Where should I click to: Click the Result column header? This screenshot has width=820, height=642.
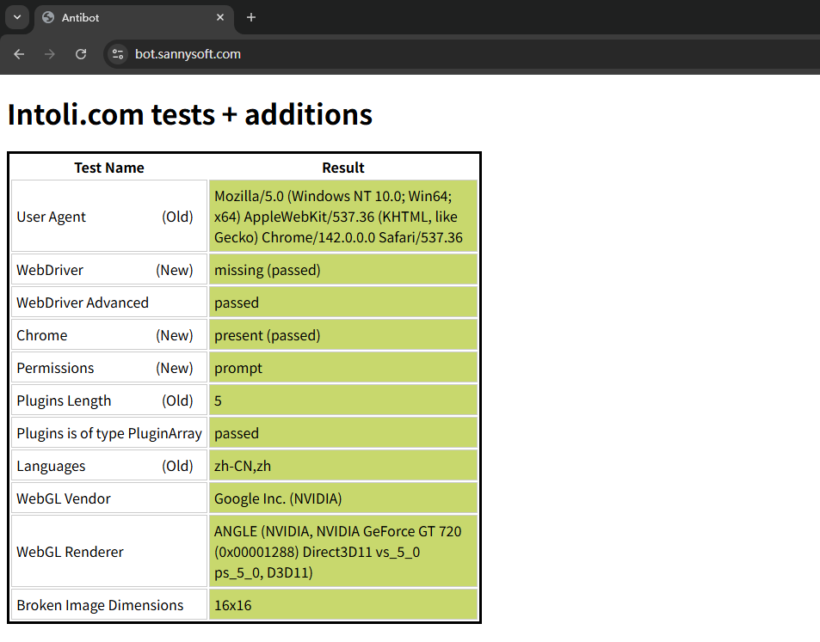point(343,168)
